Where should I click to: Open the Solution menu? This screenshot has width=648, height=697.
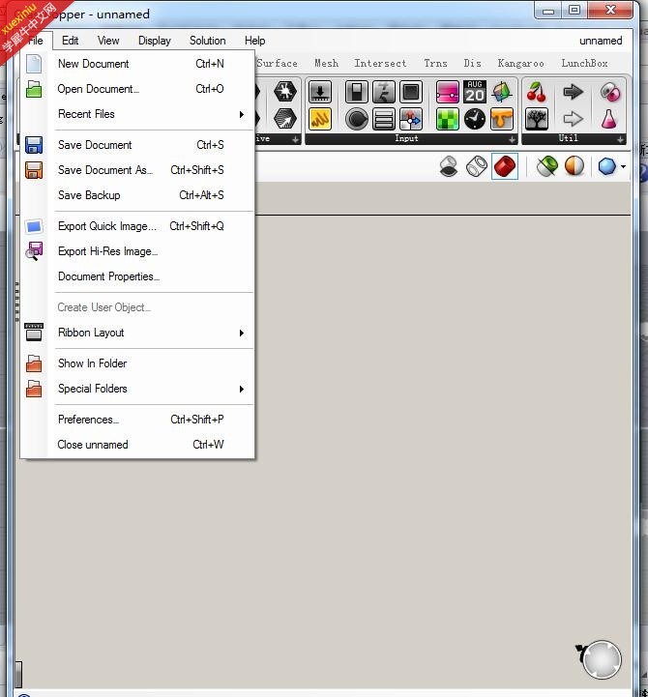(207, 41)
